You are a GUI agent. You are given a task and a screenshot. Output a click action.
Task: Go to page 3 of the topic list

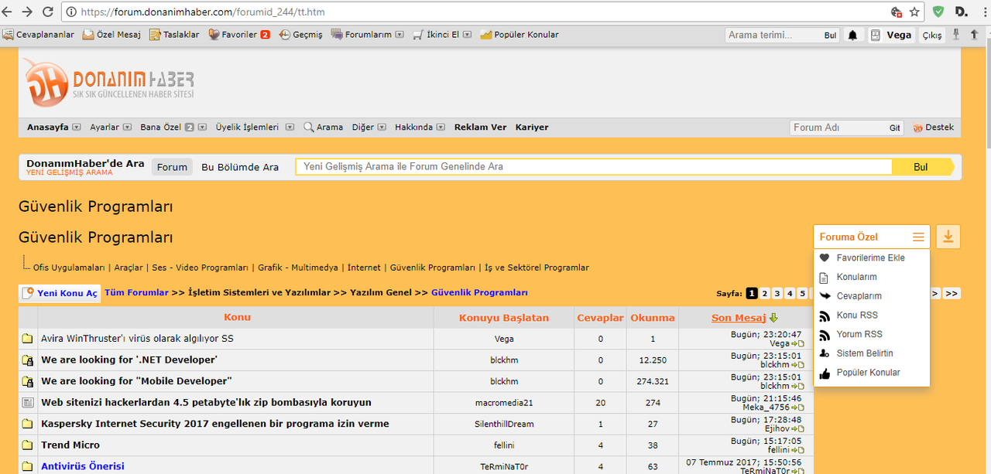point(777,294)
